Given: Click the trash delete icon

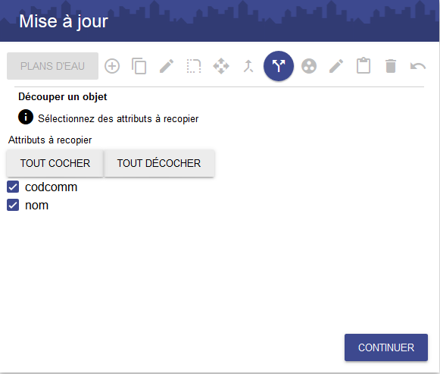Looking at the screenshot, I should pos(391,66).
